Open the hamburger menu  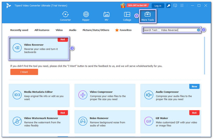tap(182, 5)
